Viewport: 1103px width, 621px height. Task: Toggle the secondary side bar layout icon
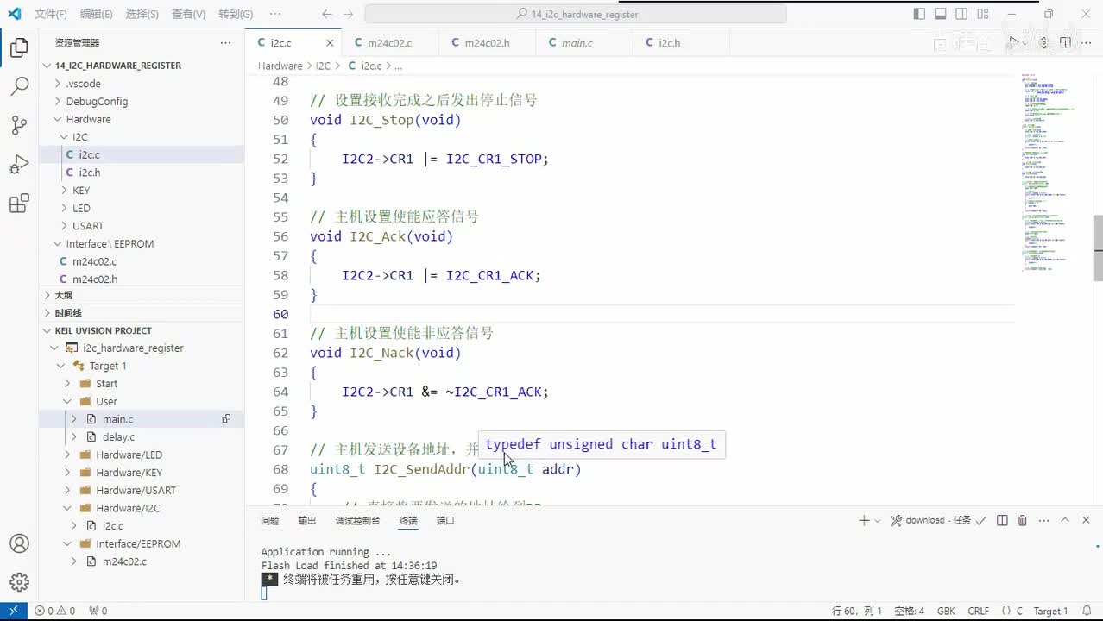tap(961, 14)
